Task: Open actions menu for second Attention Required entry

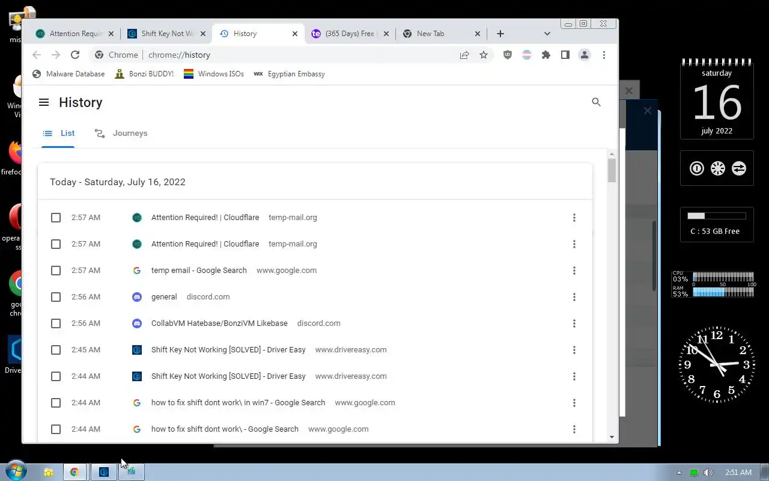Action: point(574,244)
